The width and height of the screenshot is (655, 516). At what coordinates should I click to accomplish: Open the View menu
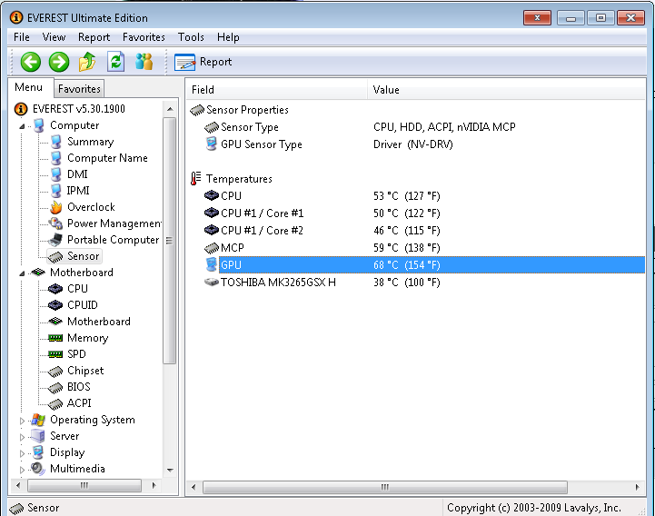pyautogui.click(x=54, y=37)
